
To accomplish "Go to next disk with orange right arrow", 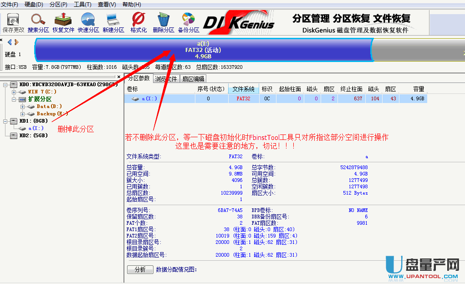I will (17, 42).
